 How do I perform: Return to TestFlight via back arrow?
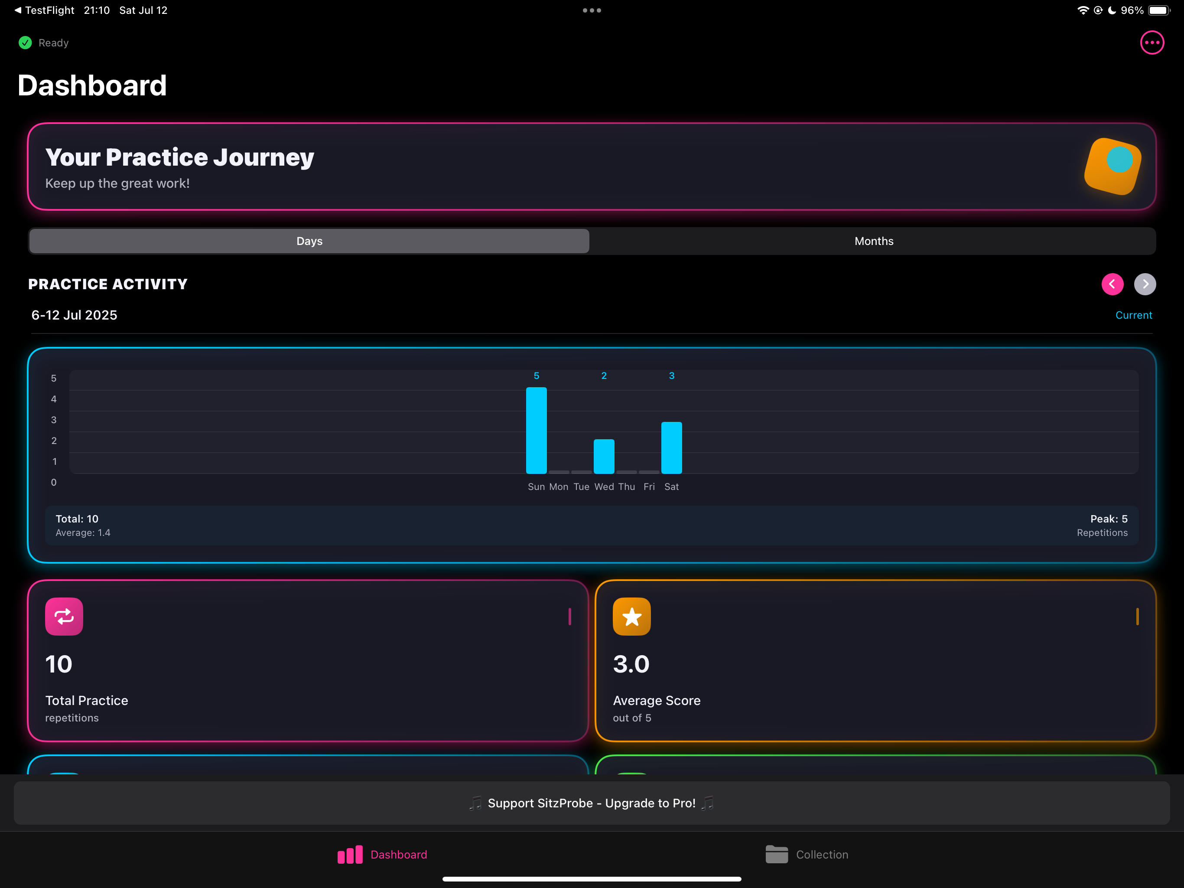pos(45,10)
